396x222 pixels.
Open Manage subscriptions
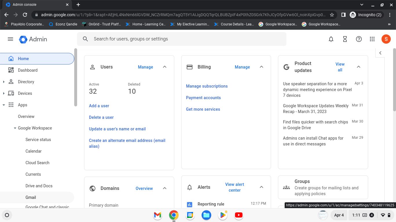pos(207,86)
